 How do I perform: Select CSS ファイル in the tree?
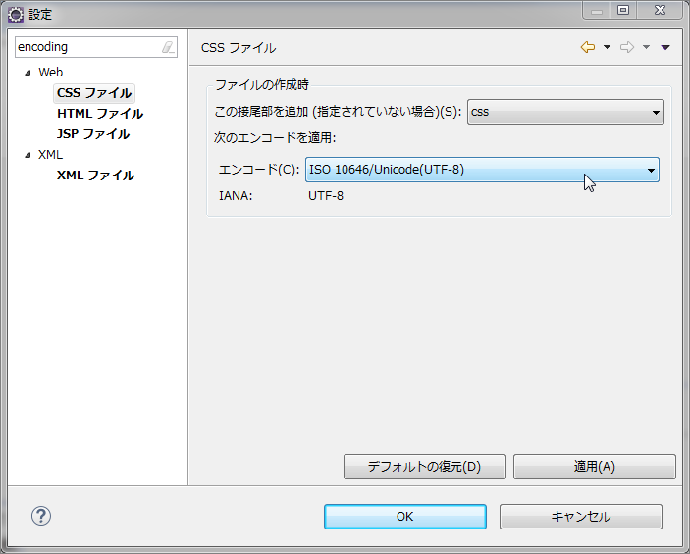click(94, 93)
